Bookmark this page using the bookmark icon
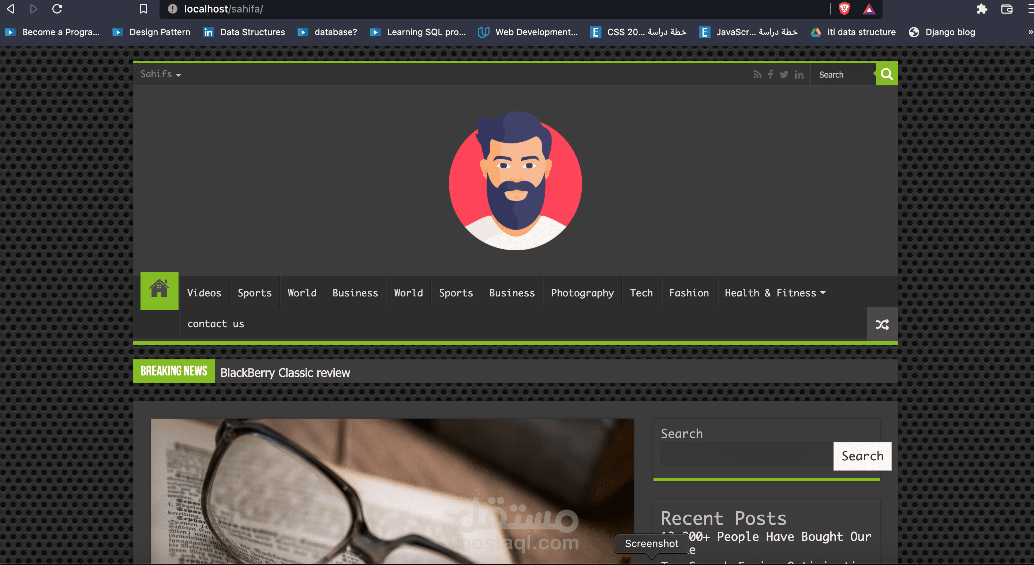This screenshot has width=1034, height=565. (143, 9)
